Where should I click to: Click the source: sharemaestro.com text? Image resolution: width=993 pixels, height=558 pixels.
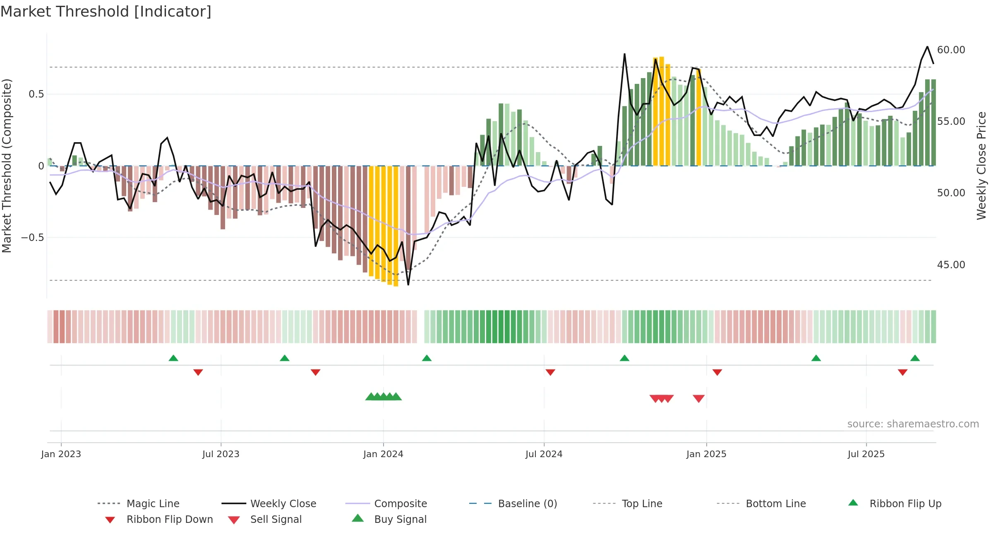click(x=913, y=424)
